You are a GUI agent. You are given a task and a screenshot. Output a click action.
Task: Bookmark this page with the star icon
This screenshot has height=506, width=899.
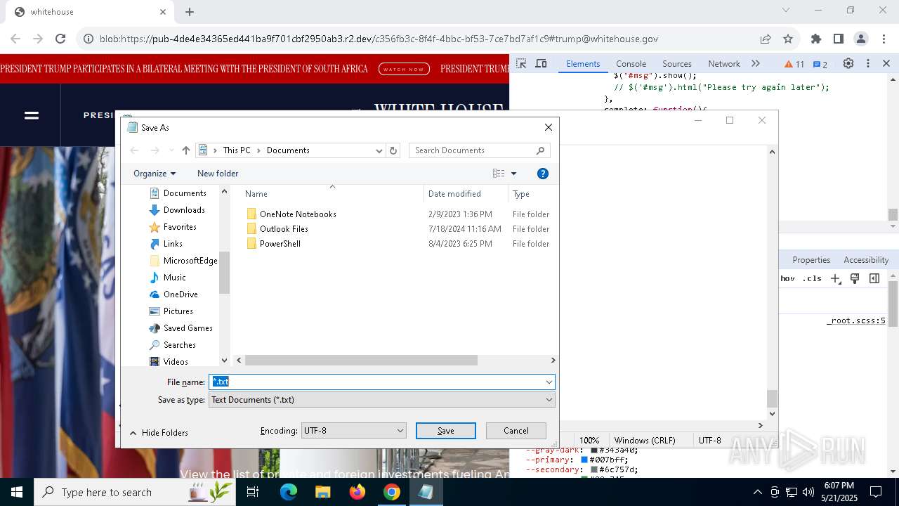788,39
